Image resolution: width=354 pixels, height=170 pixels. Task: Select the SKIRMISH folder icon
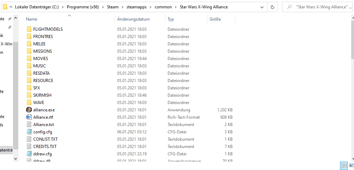pyautogui.click(x=29, y=95)
